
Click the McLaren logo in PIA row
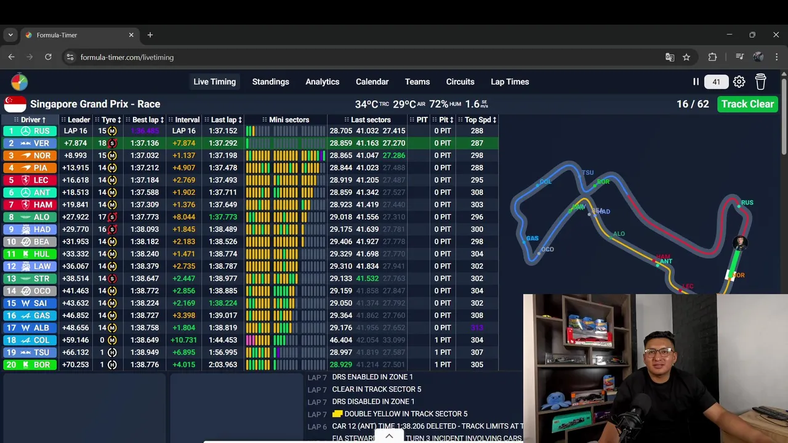[x=25, y=168]
